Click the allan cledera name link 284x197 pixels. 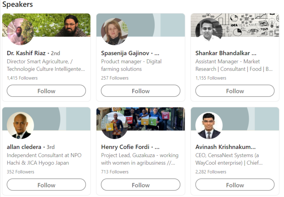click(24, 147)
